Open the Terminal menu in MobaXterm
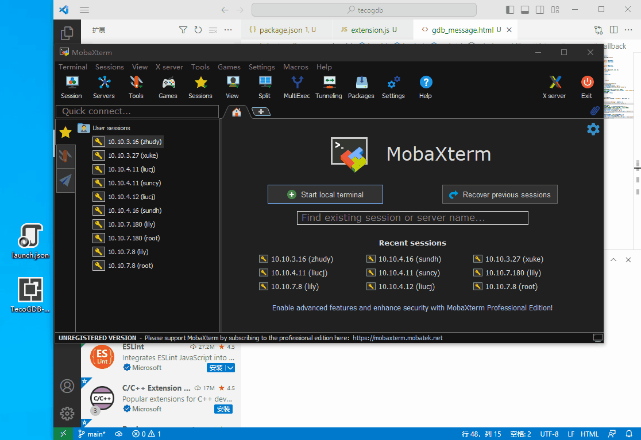 [73, 67]
